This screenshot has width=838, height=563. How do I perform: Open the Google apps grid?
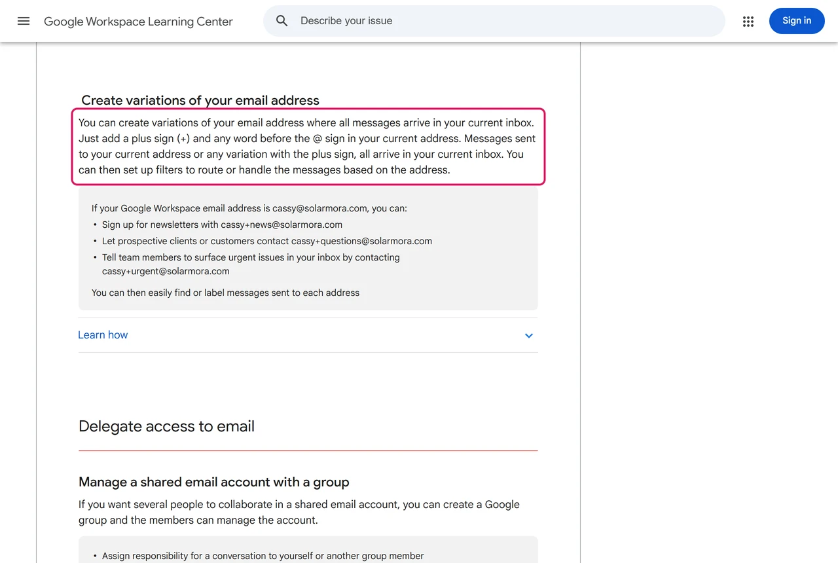748,21
